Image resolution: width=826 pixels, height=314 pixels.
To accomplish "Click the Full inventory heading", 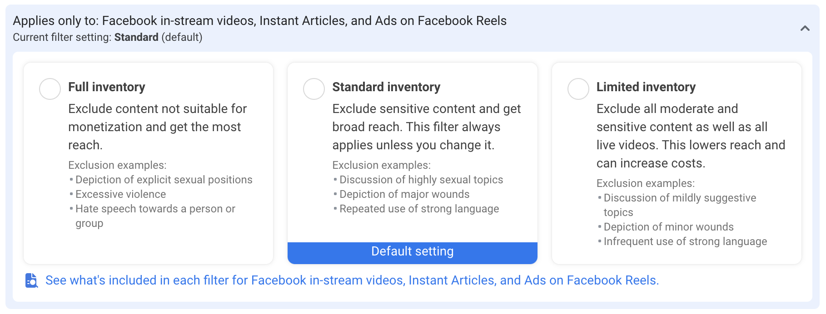I will pyautogui.click(x=107, y=87).
